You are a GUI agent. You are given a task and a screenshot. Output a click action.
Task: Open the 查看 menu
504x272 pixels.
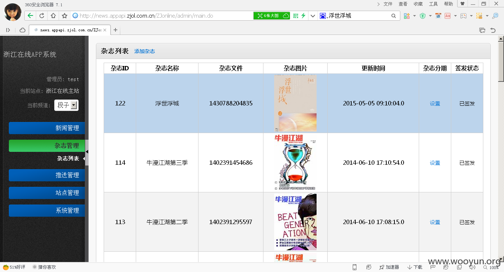(x=403, y=4)
